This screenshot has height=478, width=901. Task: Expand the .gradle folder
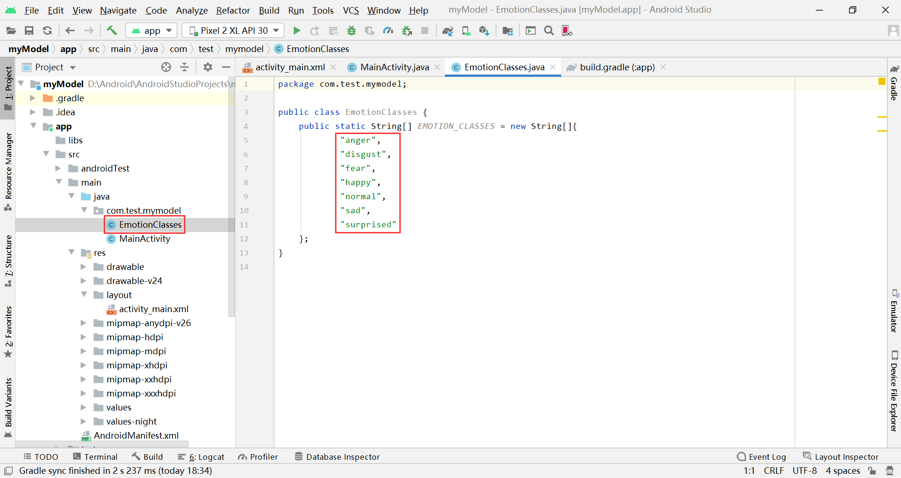click(x=32, y=98)
